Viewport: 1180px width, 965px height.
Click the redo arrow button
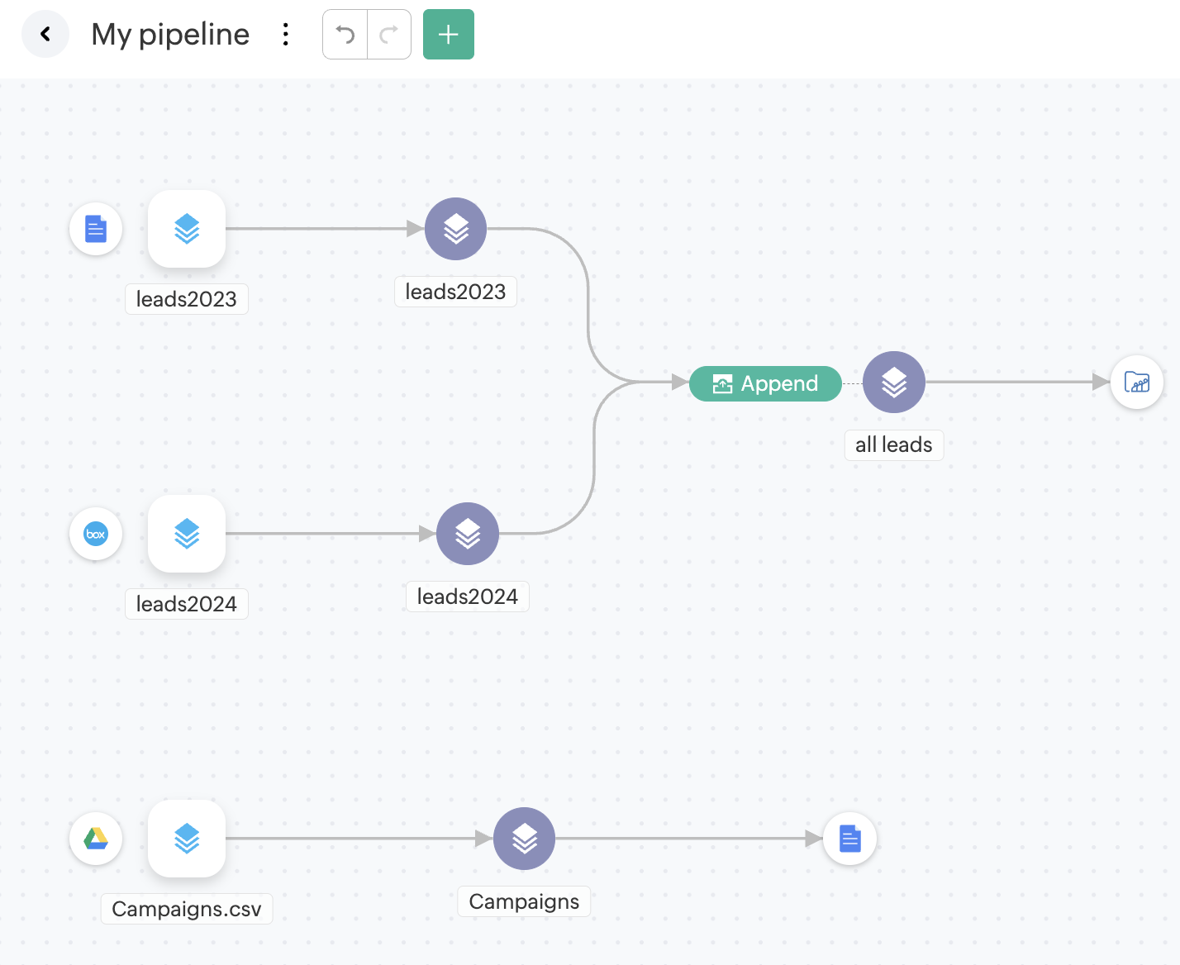tap(388, 35)
